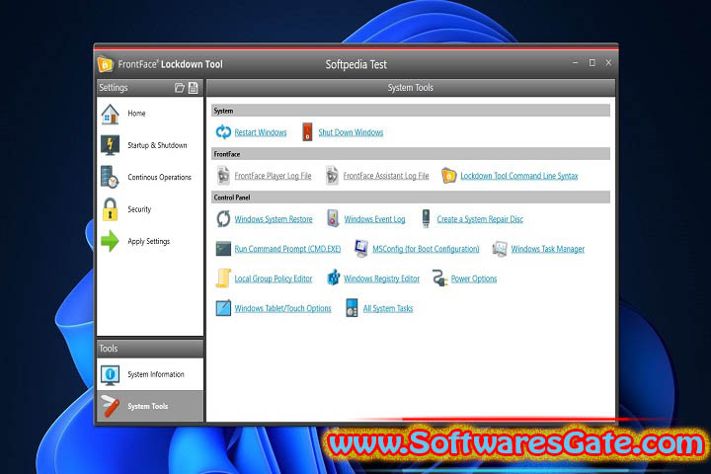Click the FrontFace Assistant Log File icon

332,176
